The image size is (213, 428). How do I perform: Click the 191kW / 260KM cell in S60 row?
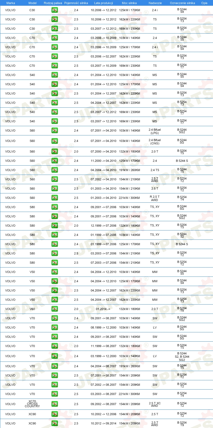[129, 170]
